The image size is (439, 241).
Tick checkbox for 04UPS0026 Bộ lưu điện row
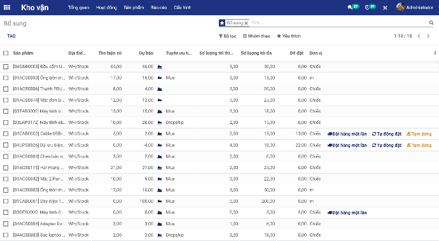pyautogui.click(x=6, y=145)
